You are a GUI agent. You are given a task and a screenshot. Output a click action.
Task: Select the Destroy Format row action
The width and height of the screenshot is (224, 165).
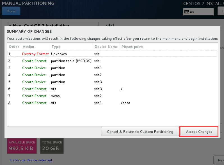pyautogui.click(x=35, y=54)
